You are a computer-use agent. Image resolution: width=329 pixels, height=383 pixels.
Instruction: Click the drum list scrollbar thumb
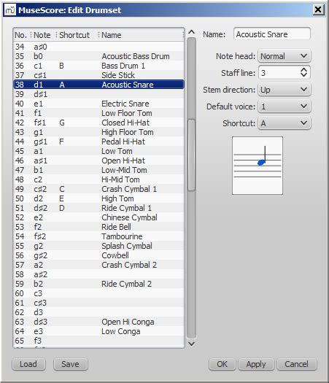(x=192, y=155)
